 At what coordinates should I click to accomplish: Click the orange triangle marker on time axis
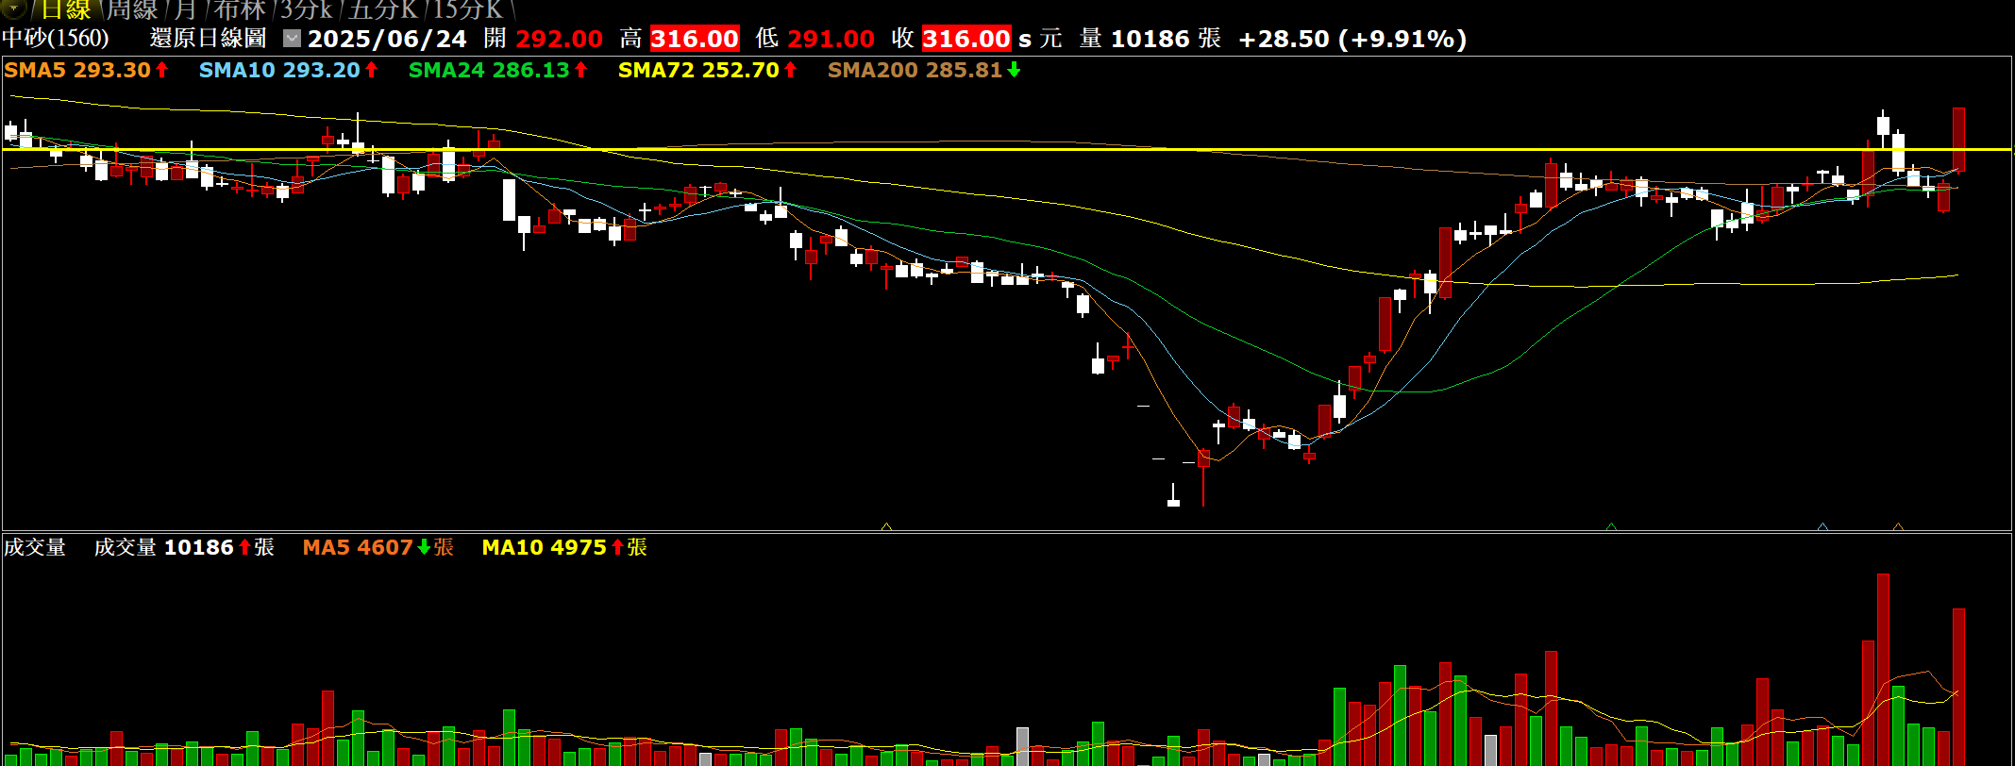pyautogui.click(x=1898, y=526)
